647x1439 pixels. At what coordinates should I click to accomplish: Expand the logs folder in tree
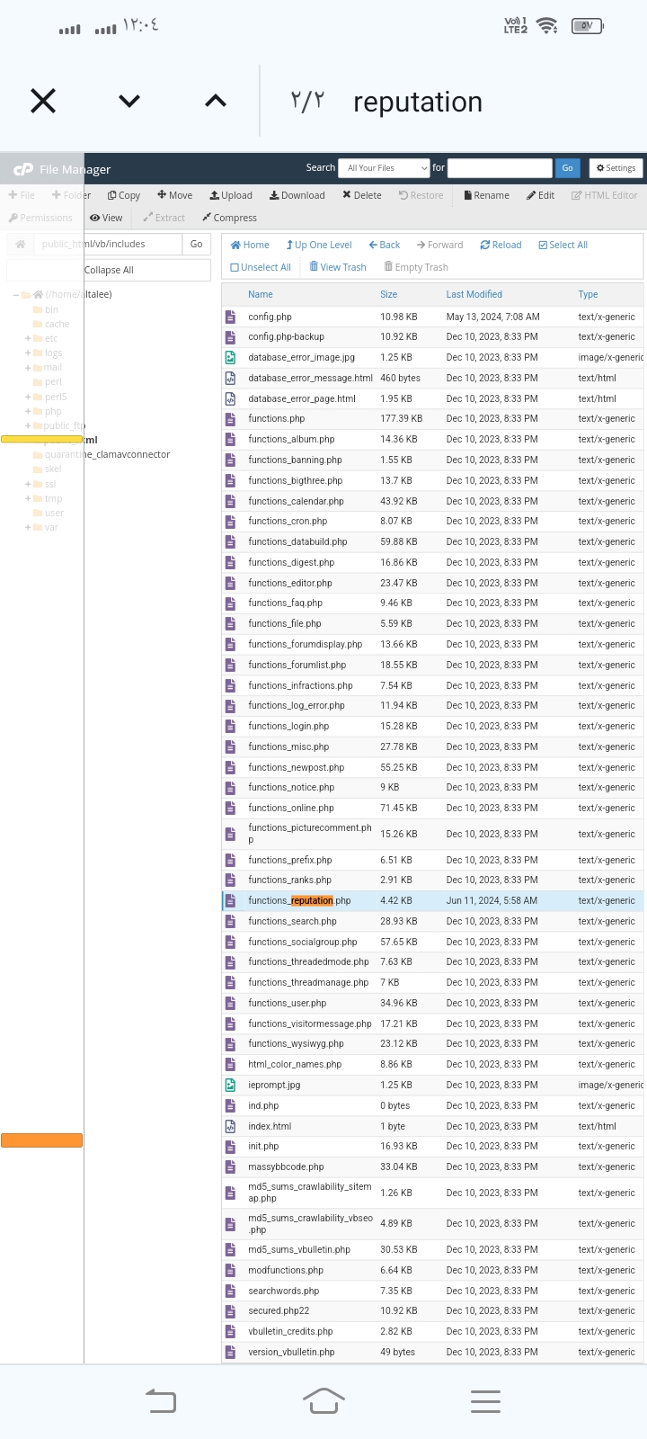coord(28,353)
